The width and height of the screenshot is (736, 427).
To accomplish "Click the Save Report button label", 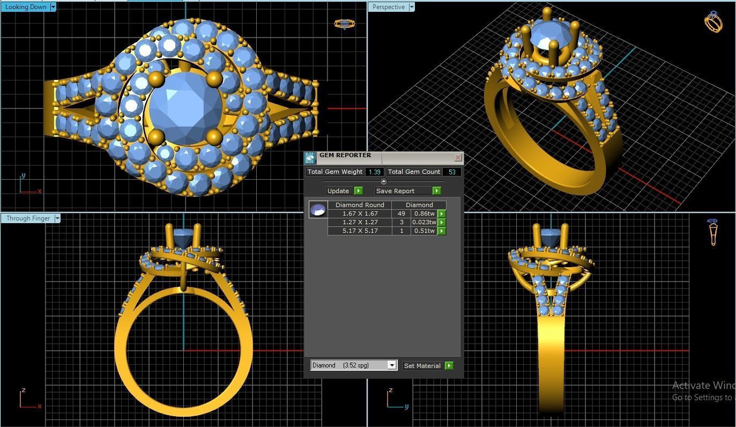I will (x=396, y=191).
